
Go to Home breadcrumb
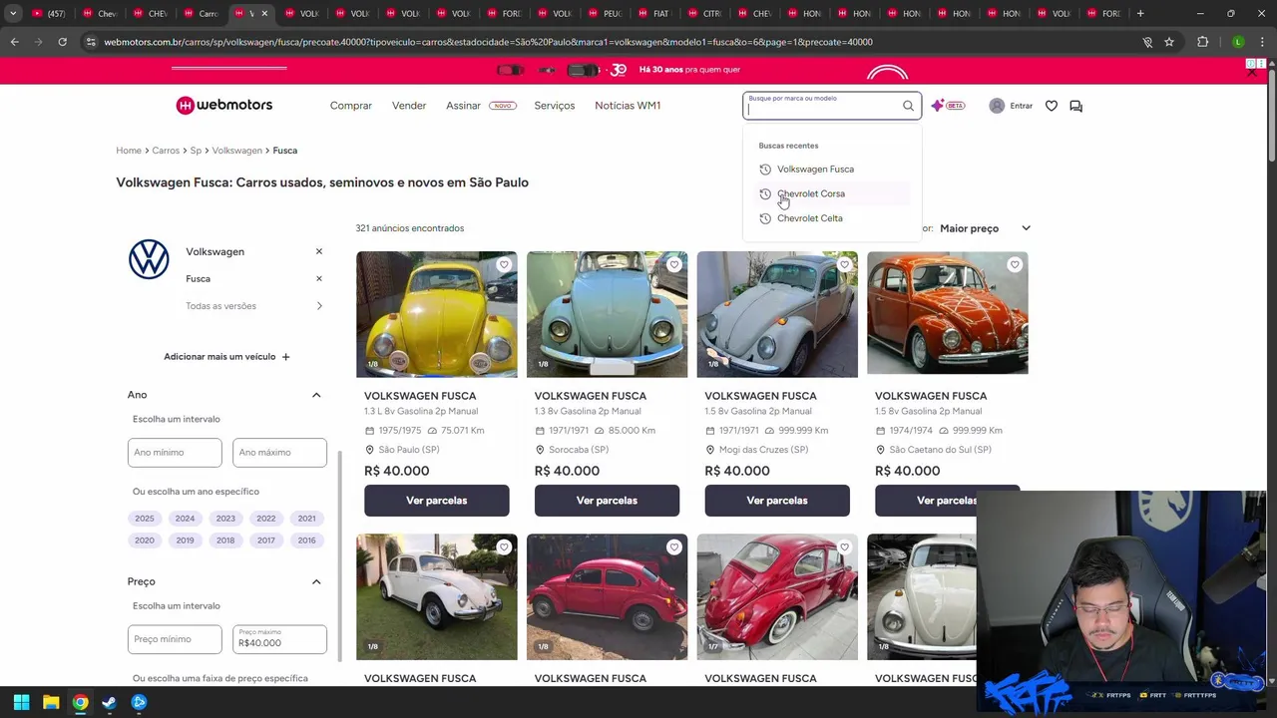click(x=129, y=151)
